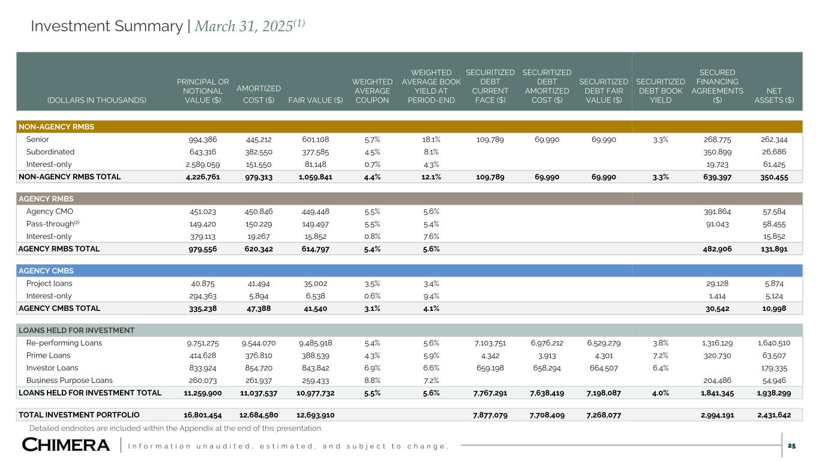819x461 pixels.
Task: Click the Non-Agency RMBS Total row label
Action: [70, 177]
